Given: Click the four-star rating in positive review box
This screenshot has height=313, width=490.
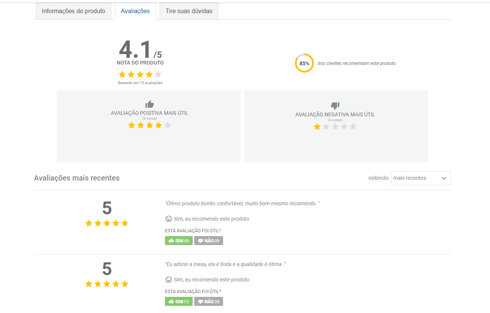Looking at the screenshot, I should click(149, 125).
